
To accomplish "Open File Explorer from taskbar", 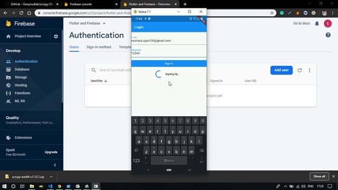I will tap(32, 186).
